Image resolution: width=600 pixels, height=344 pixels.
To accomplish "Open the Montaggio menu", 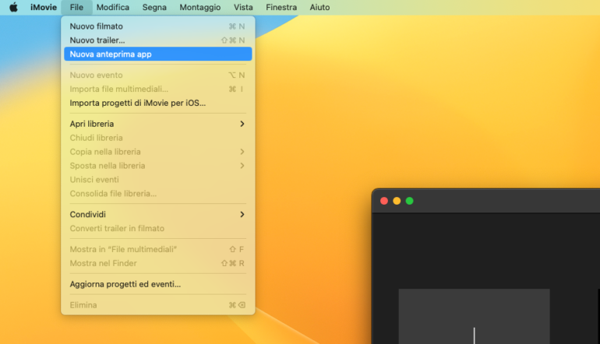I will coord(200,7).
